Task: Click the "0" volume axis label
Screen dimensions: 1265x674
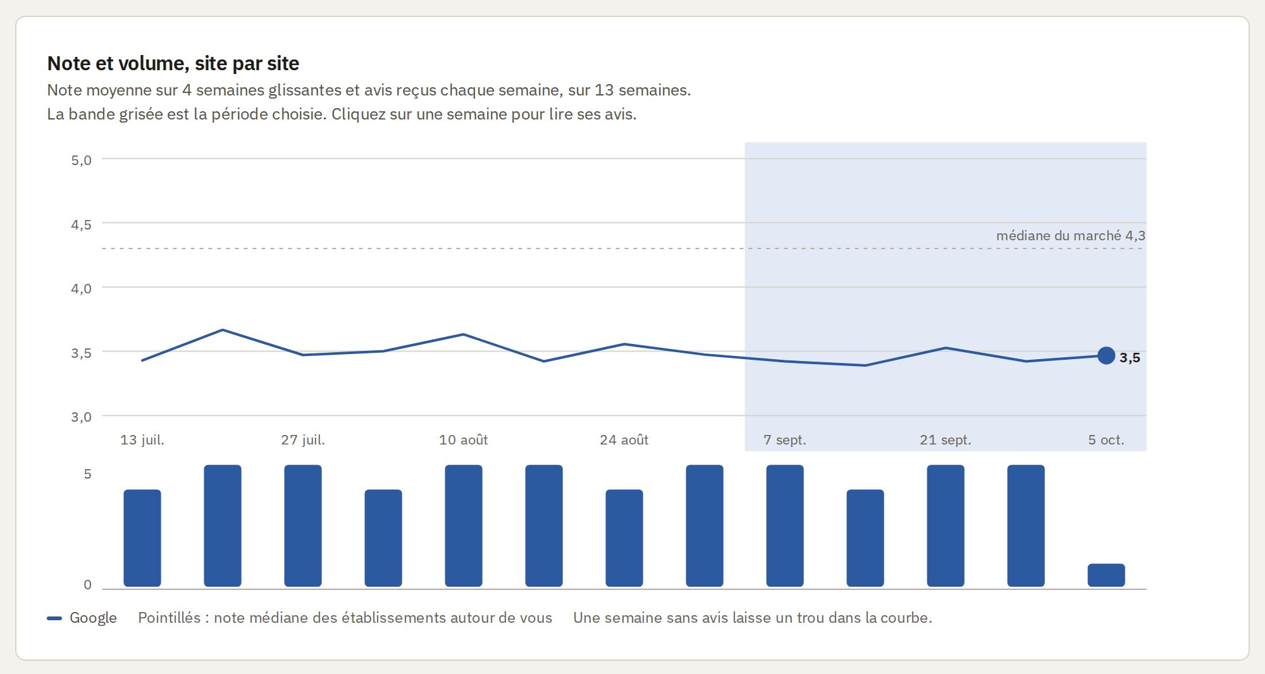Action: pos(87,585)
